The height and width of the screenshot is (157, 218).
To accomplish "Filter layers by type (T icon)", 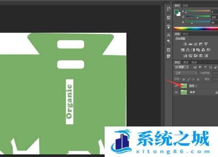I will [205, 67].
